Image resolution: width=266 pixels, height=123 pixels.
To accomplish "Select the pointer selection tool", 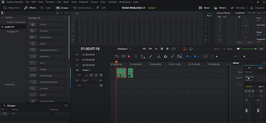I will pos(129,57).
